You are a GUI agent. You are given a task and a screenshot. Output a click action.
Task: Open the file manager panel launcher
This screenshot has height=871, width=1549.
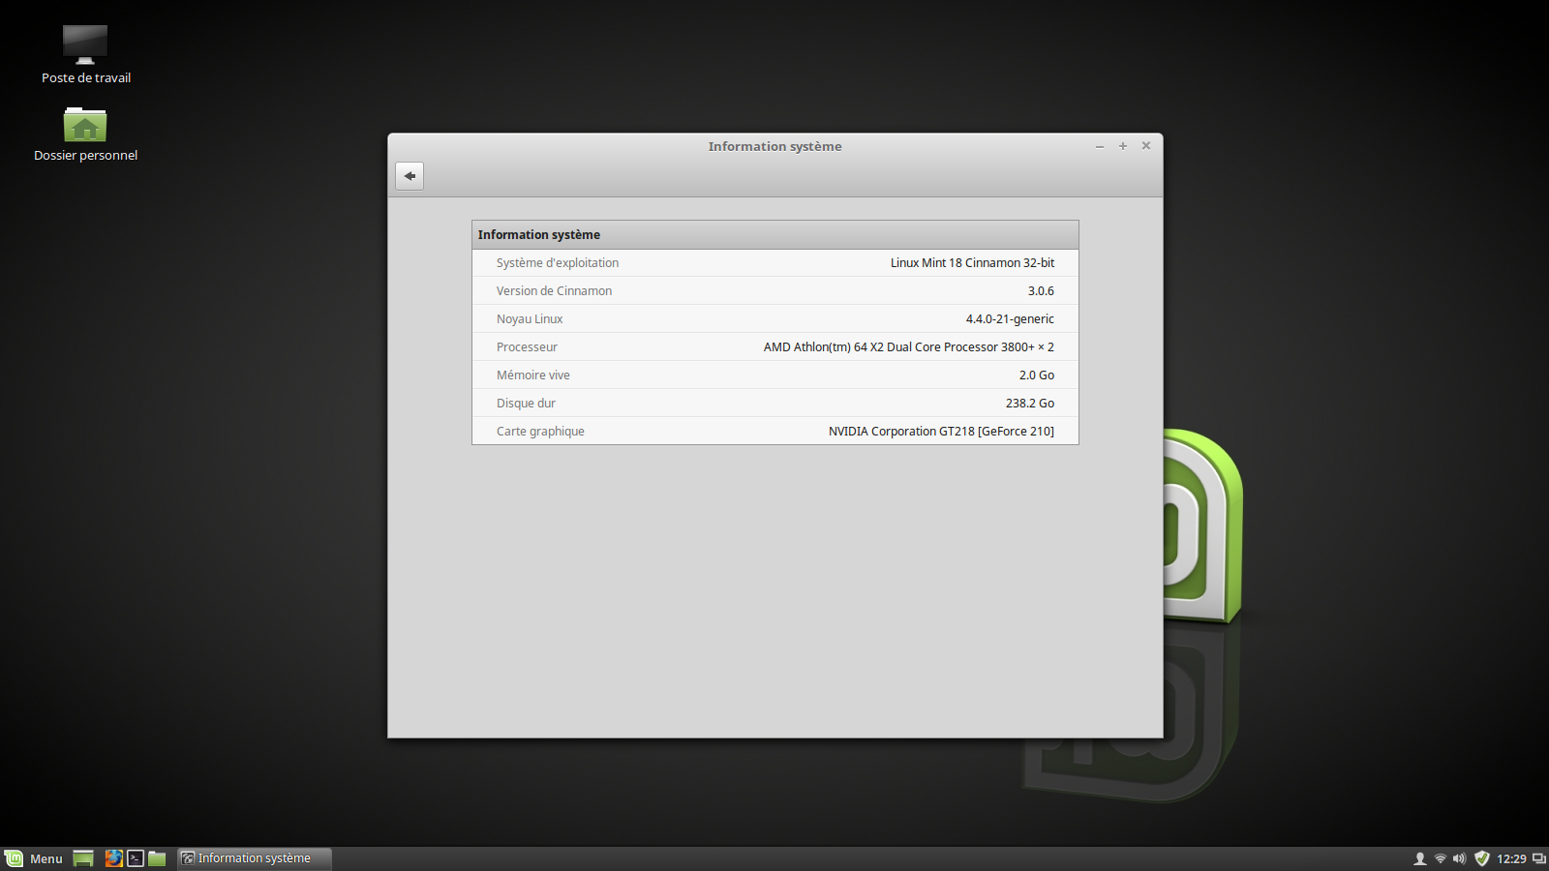[157, 858]
